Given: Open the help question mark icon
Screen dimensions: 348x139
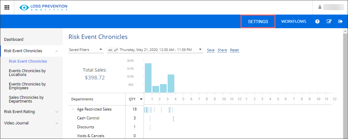Looking at the screenshot, I should click(317, 22).
